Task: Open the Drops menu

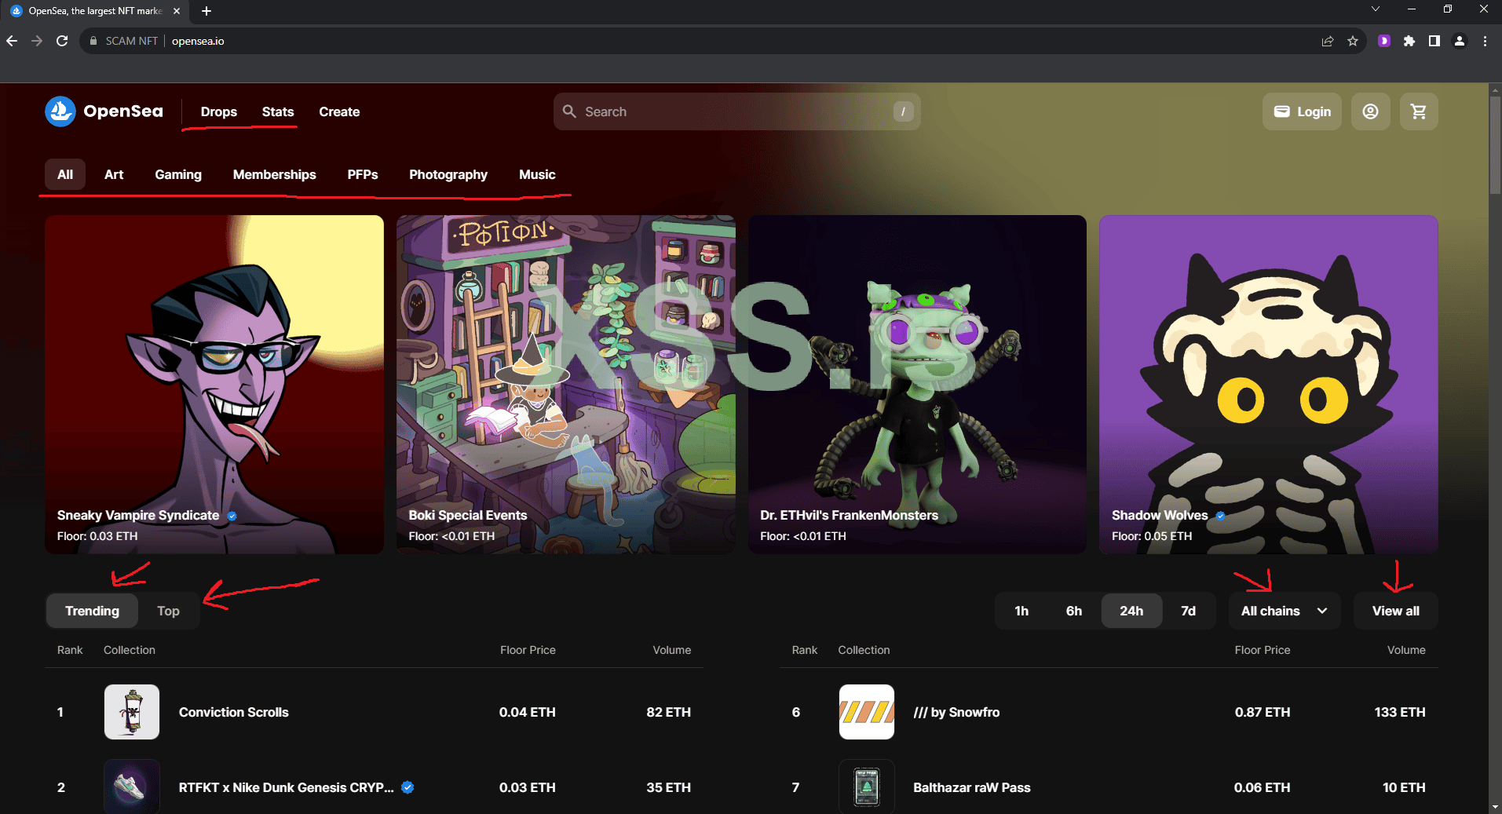Action: pyautogui.click(x=219, y=111)
